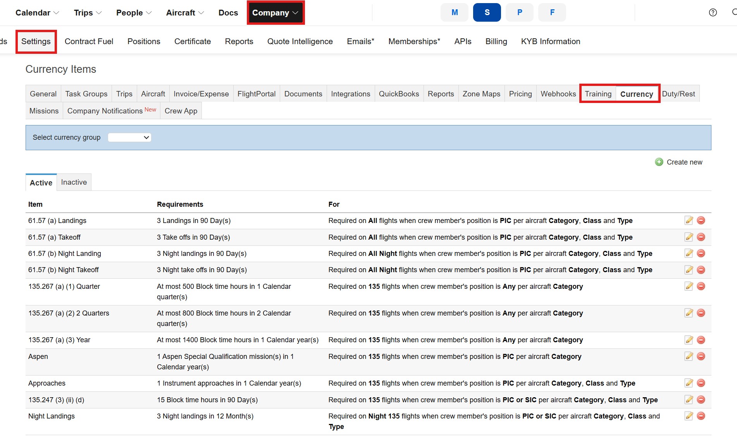Open Certificate page
737x446 pixels.
click(x=193, y=41)
